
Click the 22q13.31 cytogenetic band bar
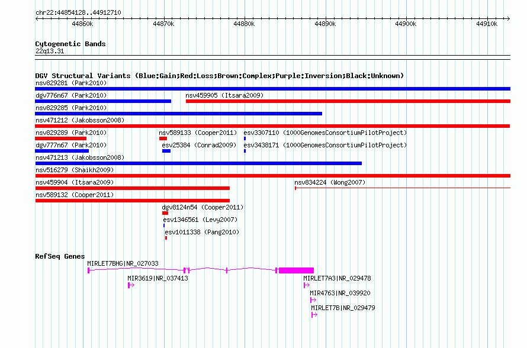272,57
